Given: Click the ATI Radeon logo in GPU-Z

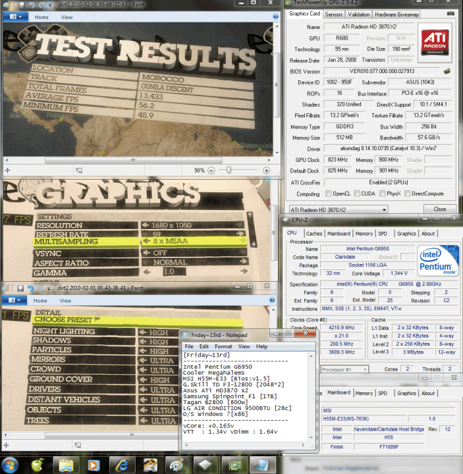Looking at the screenshot, I should tap(435, 43).
